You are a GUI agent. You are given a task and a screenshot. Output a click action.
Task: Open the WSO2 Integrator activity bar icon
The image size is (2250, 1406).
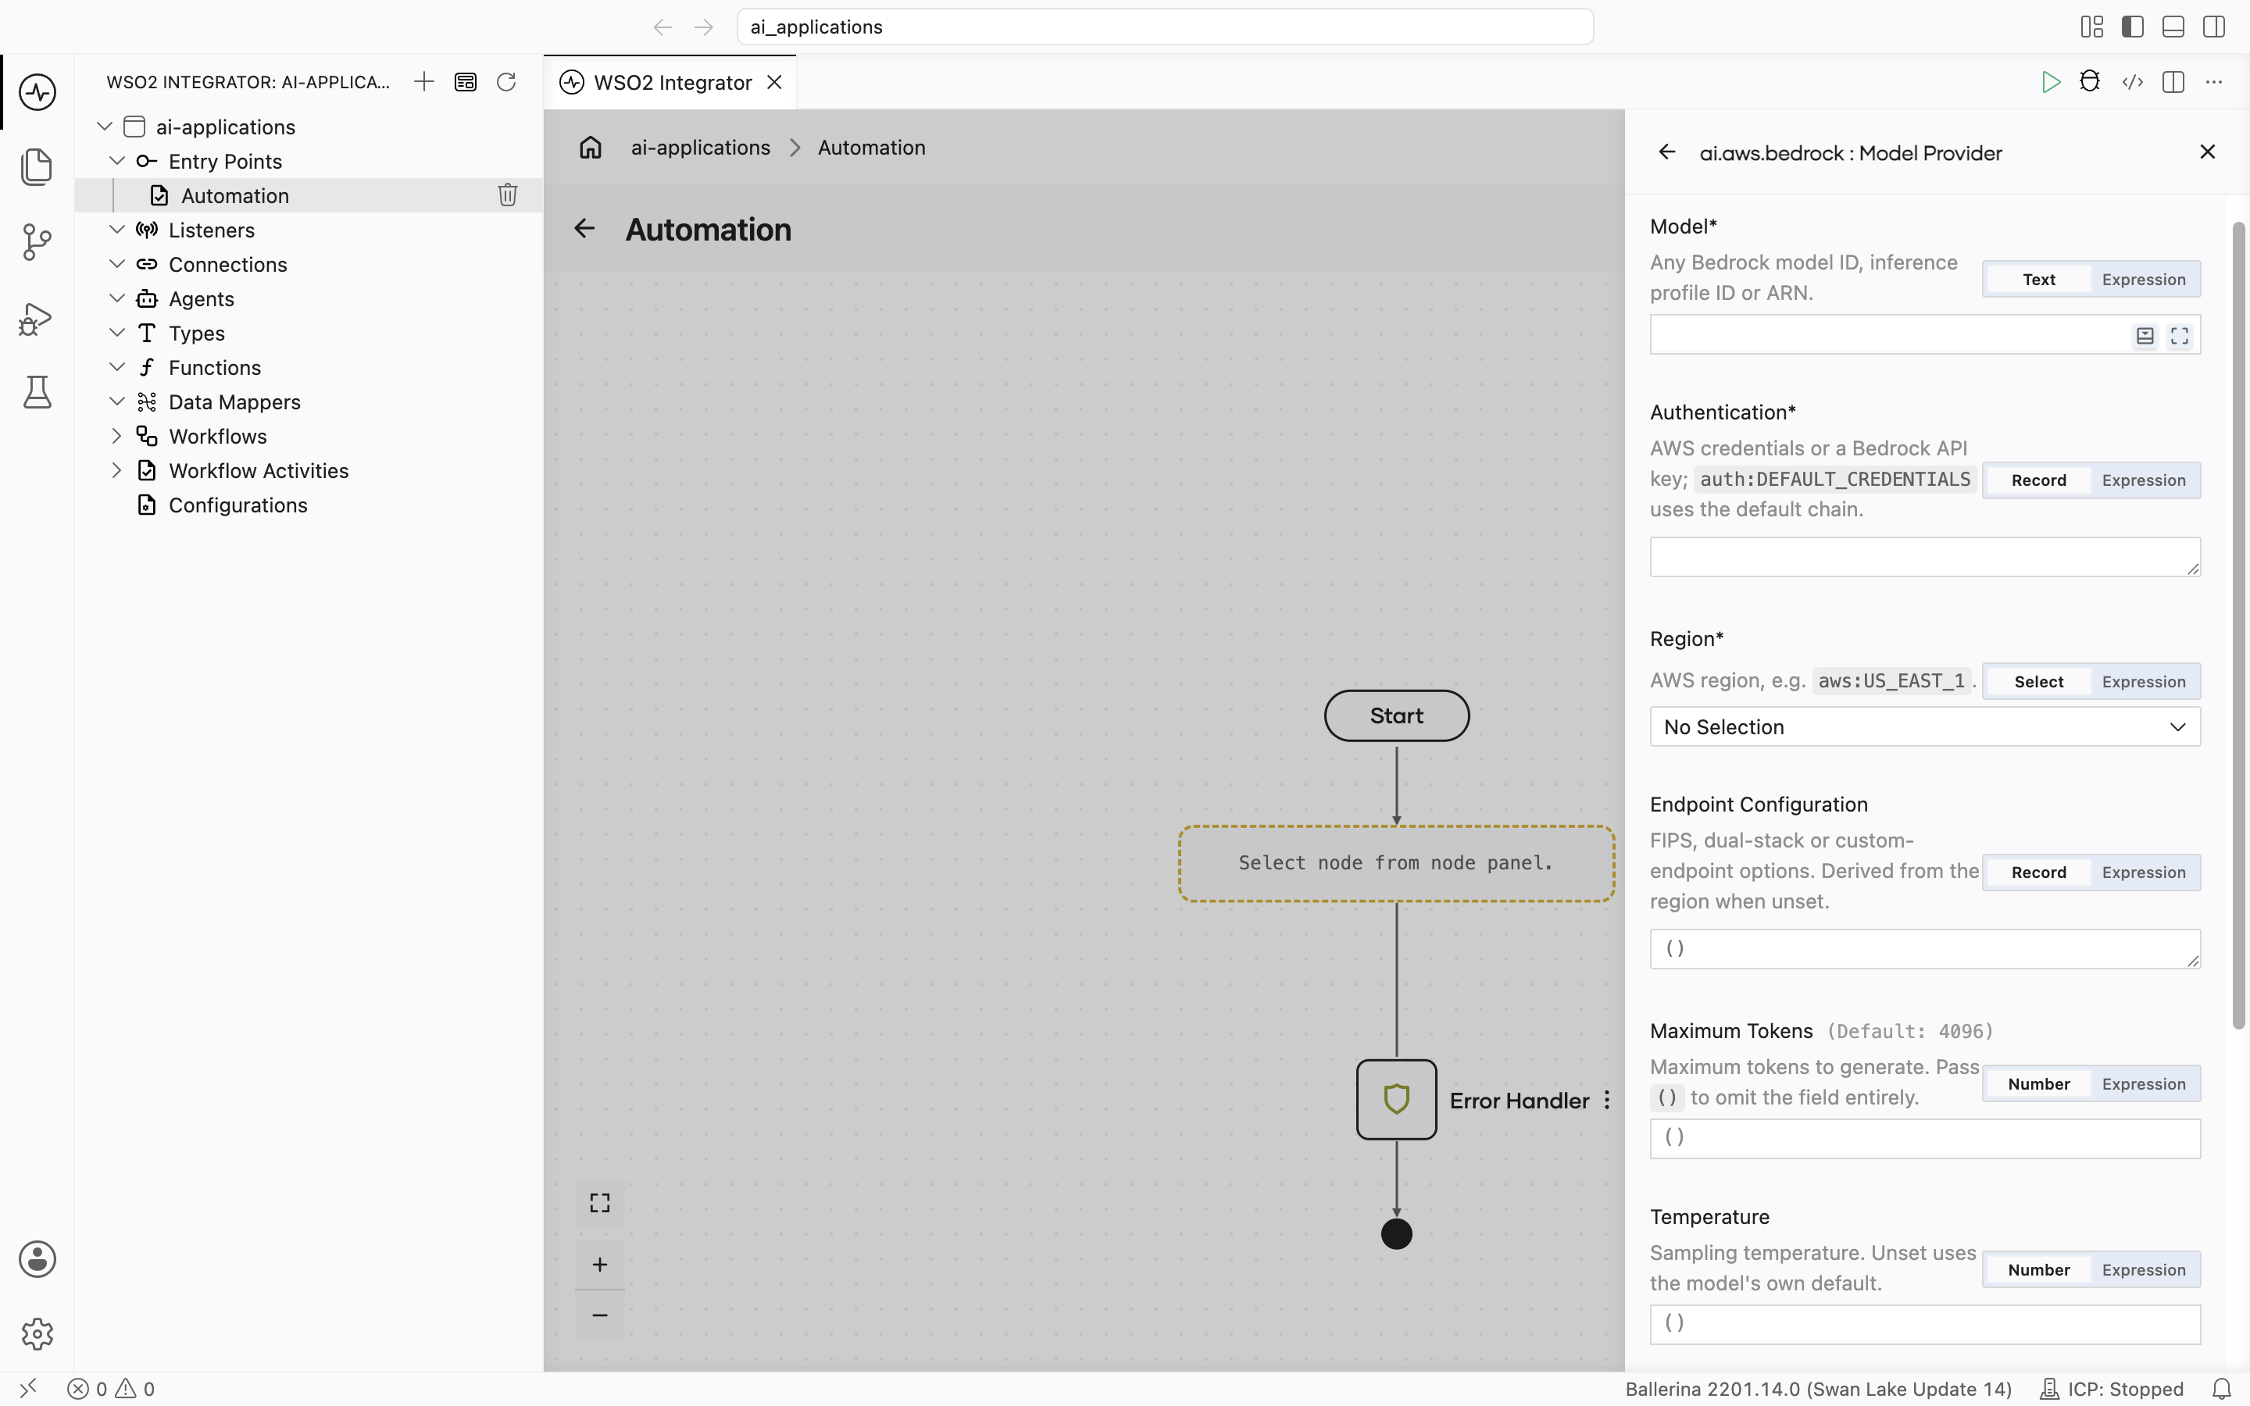click(x=37, y=92)
